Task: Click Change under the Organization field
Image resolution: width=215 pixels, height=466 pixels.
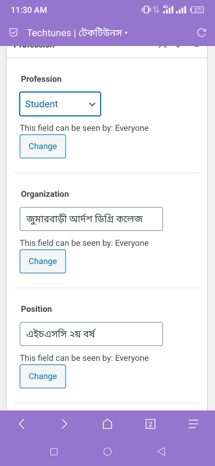Action: click(x=43, y=261)
